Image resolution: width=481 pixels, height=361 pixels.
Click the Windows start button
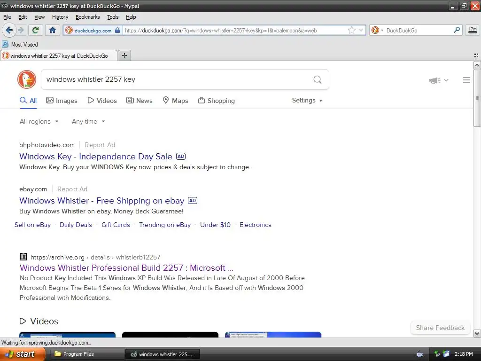23,354
